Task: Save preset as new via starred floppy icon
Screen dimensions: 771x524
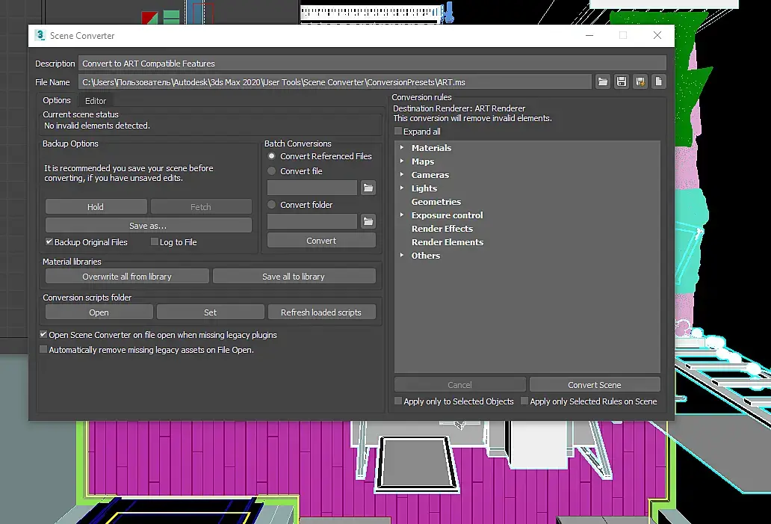Action: click(x=640, y=81)
